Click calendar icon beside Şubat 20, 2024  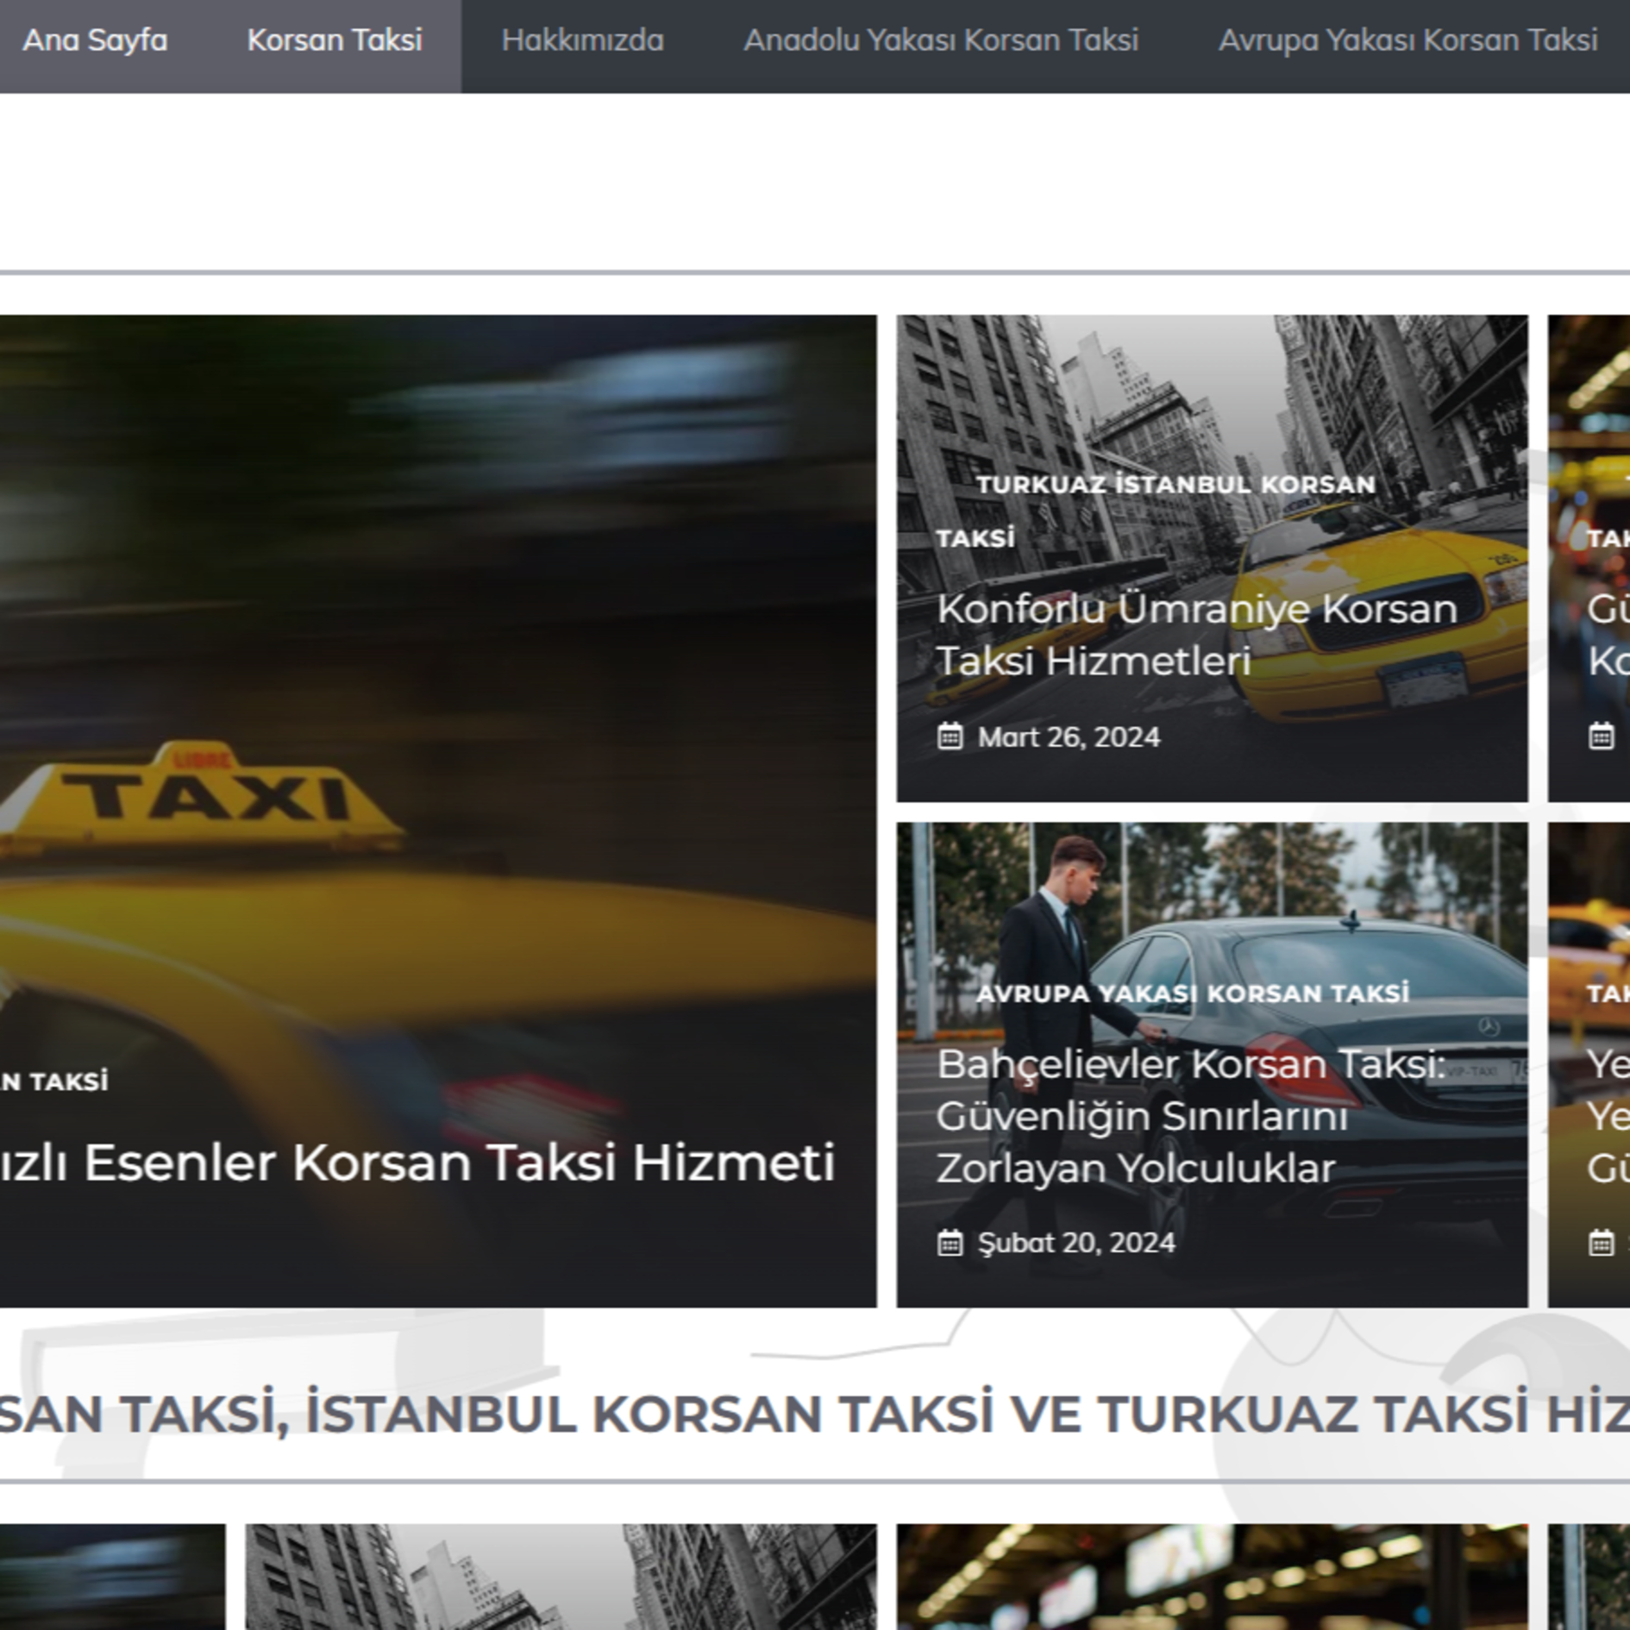[950, 1243]
